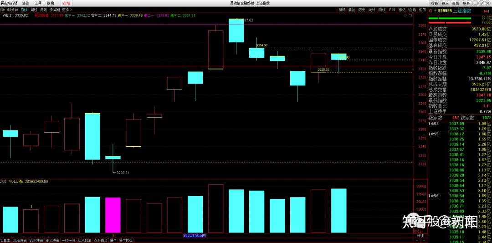Image resolution: width=492 pixels, height=243 pixels.
Task: Select the SUP决策 indicator tab
Action: tap(37, 240)
